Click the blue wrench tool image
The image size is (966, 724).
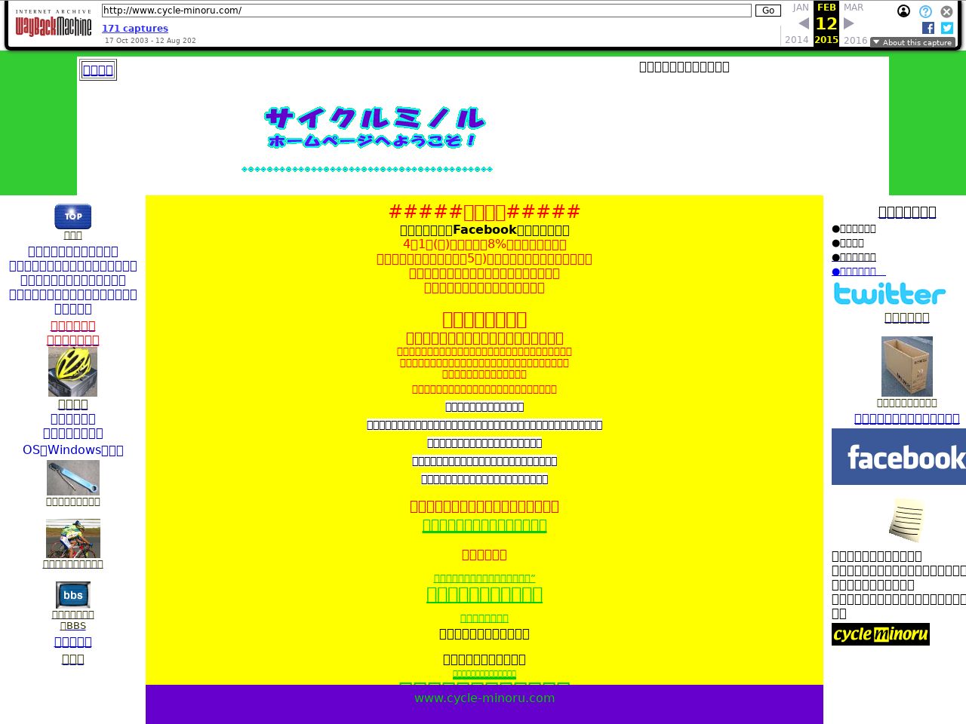tap(72, 477)
